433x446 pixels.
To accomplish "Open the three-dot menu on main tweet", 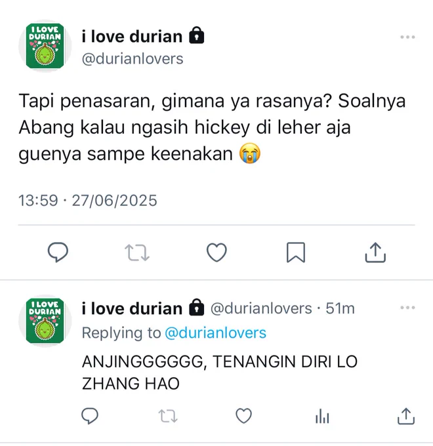I will click(407, 37).
